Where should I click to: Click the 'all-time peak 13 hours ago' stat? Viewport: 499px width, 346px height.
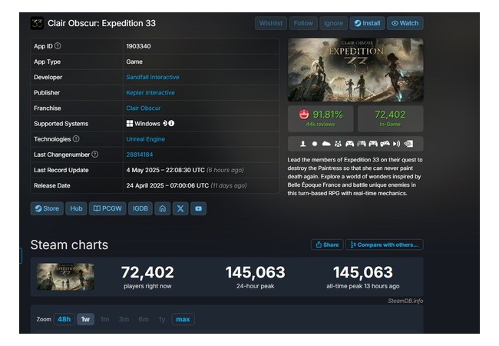(363, 277)
